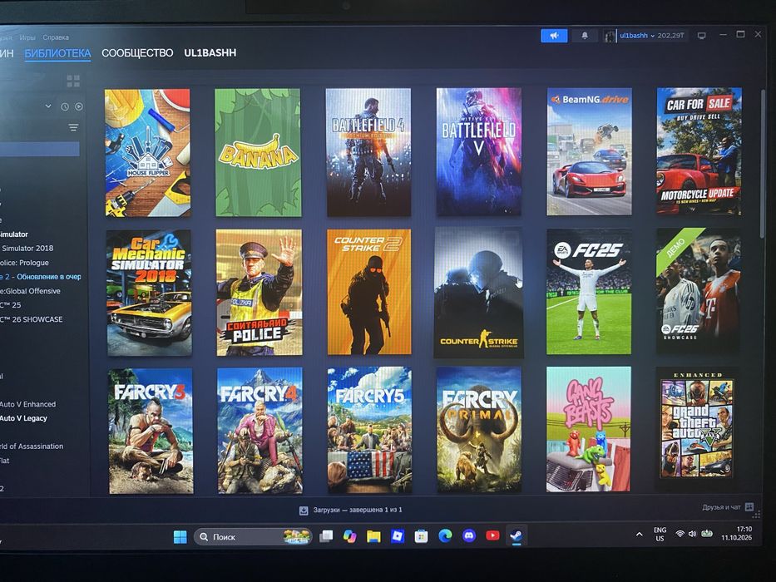Open Grand Theft Auto V Enhanced cover
Image resolution: width=776 pixels, height=582 pixels.
point(697,428)
